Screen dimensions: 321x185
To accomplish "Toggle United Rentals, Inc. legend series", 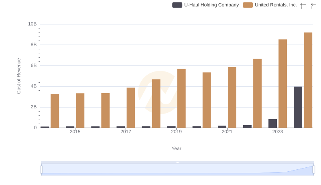I will [x=270, y=5].
